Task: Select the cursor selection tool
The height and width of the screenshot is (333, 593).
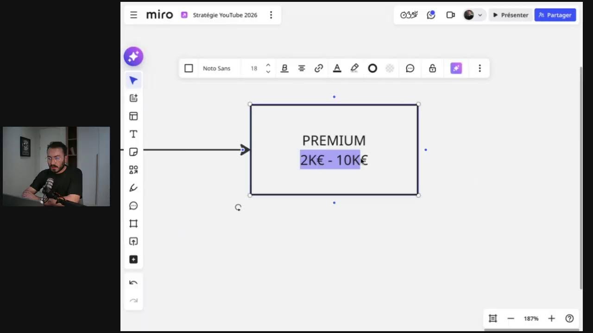Action: coord(133,80)
